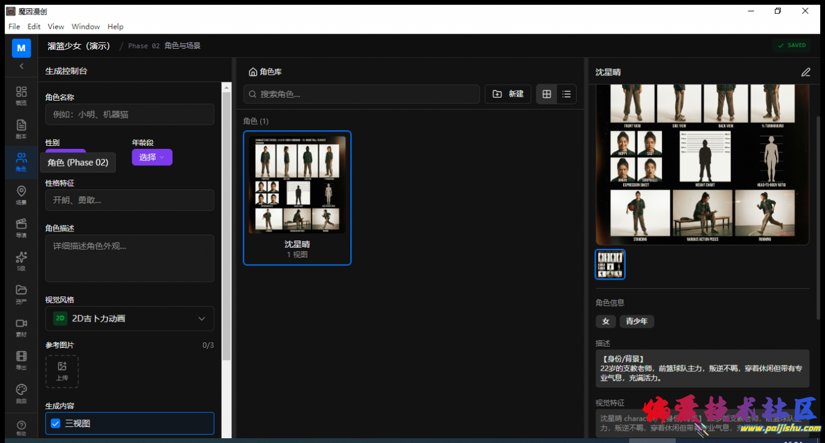Image resolution: width=825 pixels, height=443 pixels.
Task: Enable grid view in the character library
Action: [547, 94]
